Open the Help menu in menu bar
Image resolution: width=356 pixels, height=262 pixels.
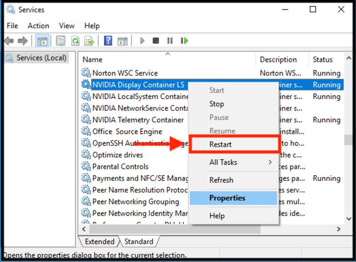92,26
